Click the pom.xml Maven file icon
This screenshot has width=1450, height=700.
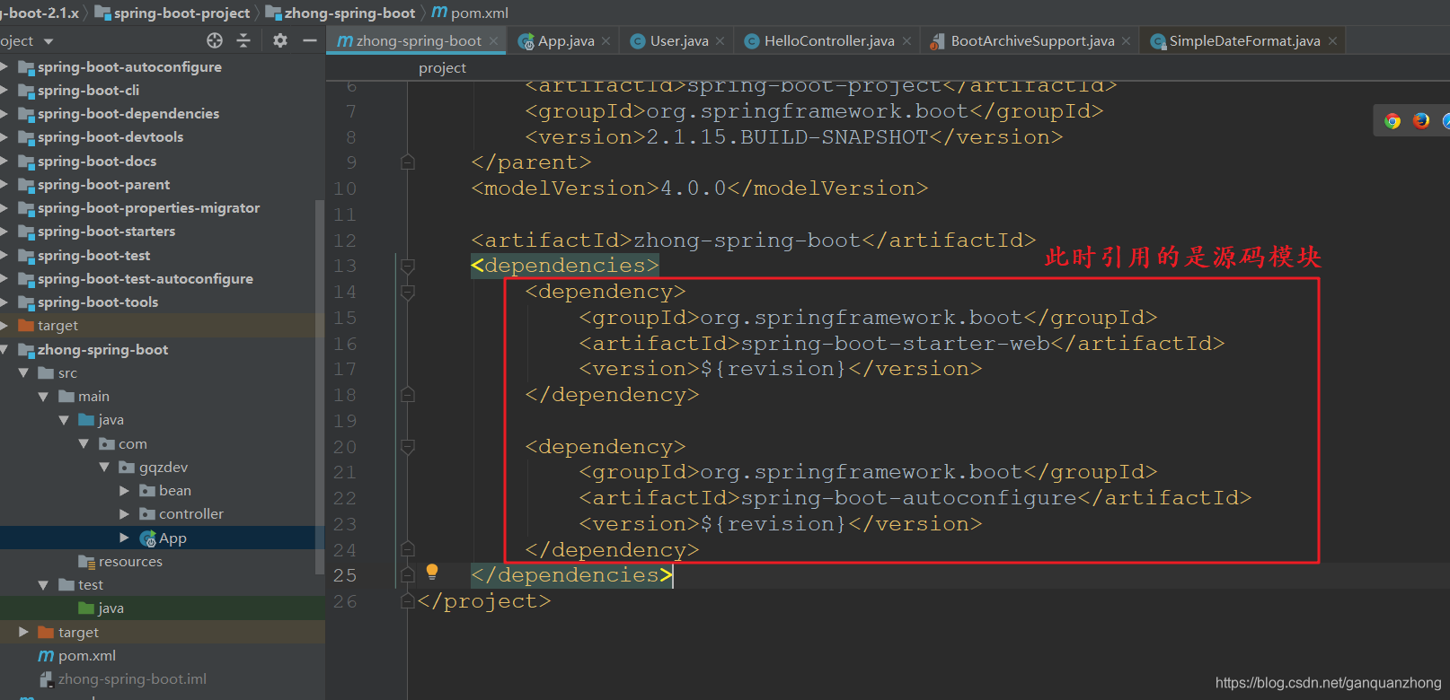point(46,656)
